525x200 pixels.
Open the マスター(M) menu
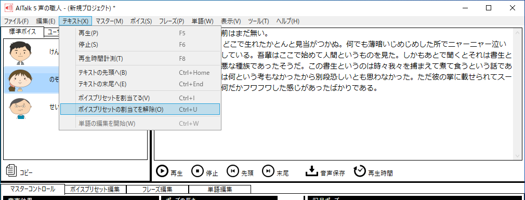point(109,21)
